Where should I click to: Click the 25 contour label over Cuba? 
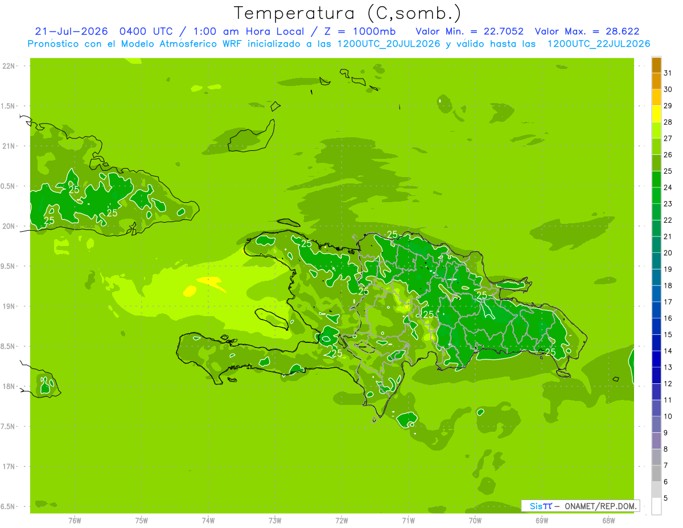74,189
